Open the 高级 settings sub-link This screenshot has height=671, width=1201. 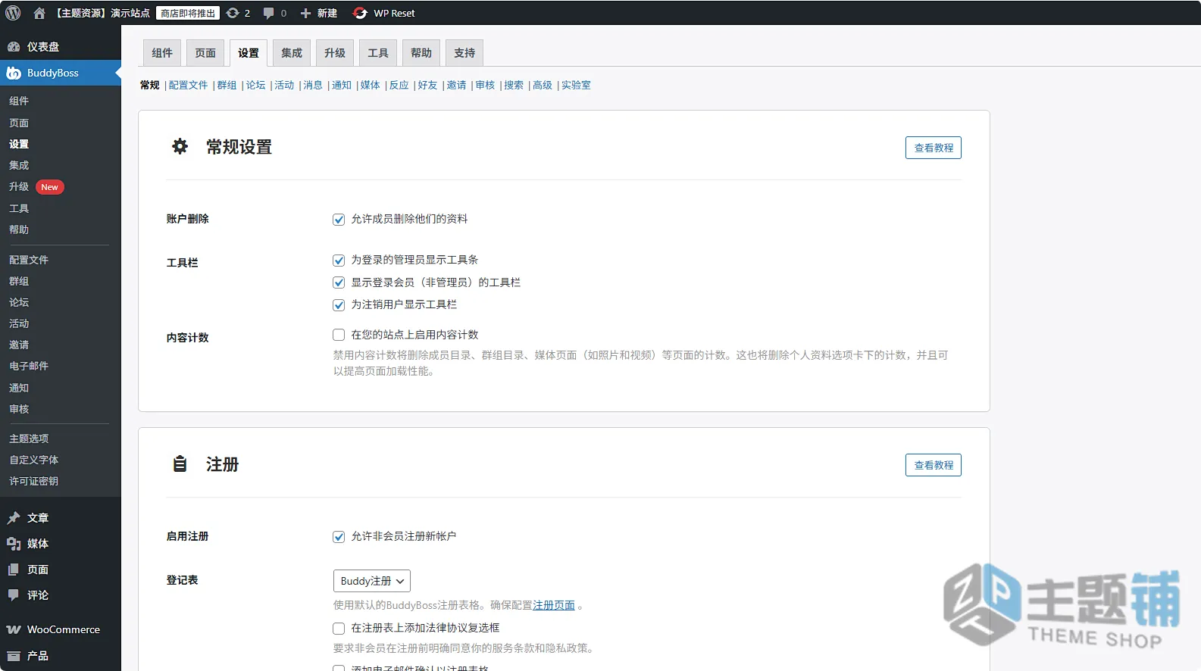click(x=543, y=85)
